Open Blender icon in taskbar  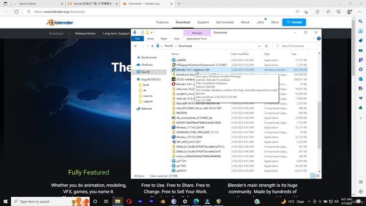[x=162, y=201]
